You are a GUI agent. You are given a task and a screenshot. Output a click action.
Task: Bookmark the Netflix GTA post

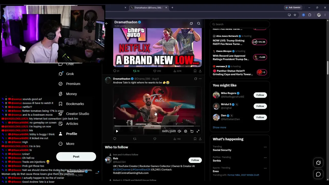click(195, 71)
